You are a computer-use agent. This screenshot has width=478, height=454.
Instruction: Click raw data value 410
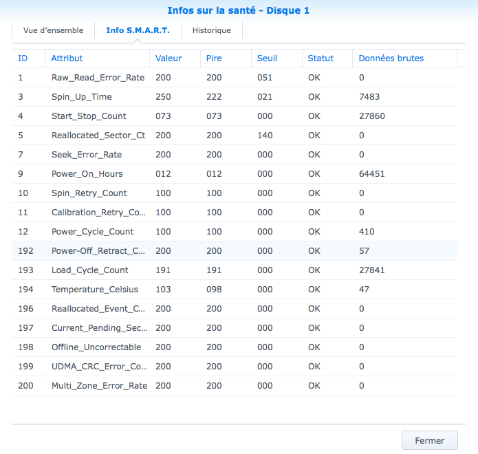367,231
